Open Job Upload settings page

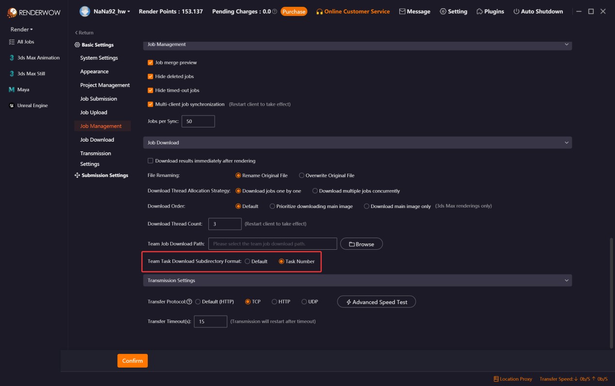(94, 113)
